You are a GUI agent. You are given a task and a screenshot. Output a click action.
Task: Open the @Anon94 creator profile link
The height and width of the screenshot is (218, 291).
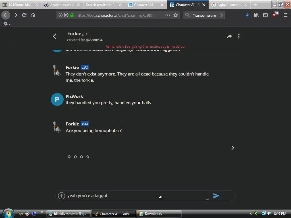click(x=94, y=40)
